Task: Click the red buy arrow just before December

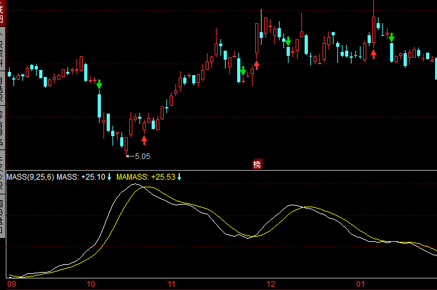Action: (256, 65)
